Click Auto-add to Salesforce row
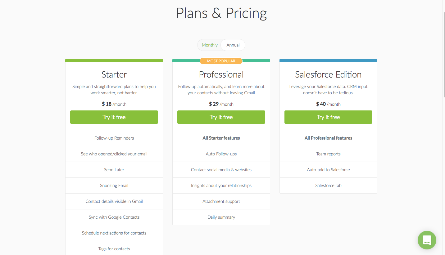Viewport: 445px width, 255px height. pos(328,170)
